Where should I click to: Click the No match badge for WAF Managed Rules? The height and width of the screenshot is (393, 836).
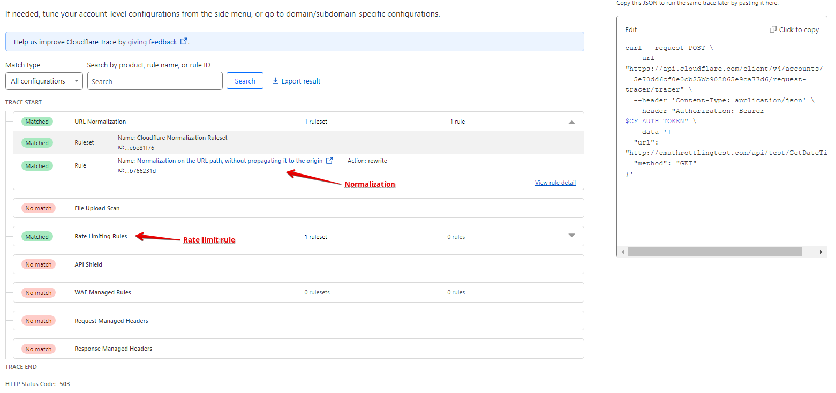tap(39, 293)
